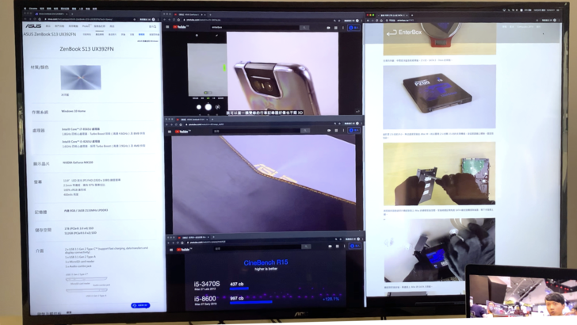Open a new tab in the middle YouTube window
This screenshot has height=325, width=577.
point(212,119)
